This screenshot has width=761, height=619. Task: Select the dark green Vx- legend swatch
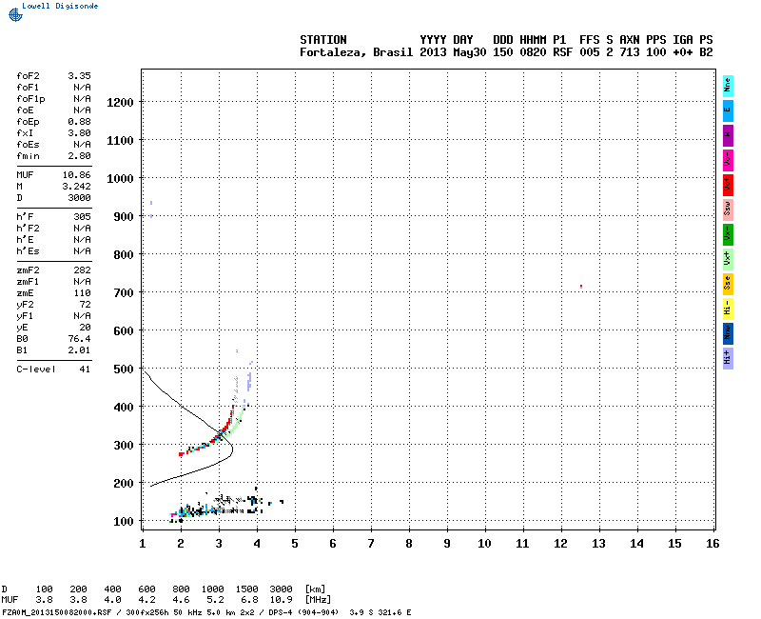click(728, 234)
